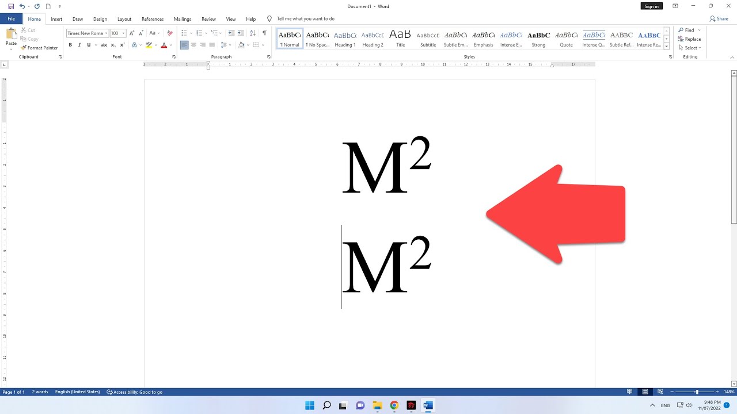Click the Increase Indent icon
The image size is (737, 414).
coord(240,33)
